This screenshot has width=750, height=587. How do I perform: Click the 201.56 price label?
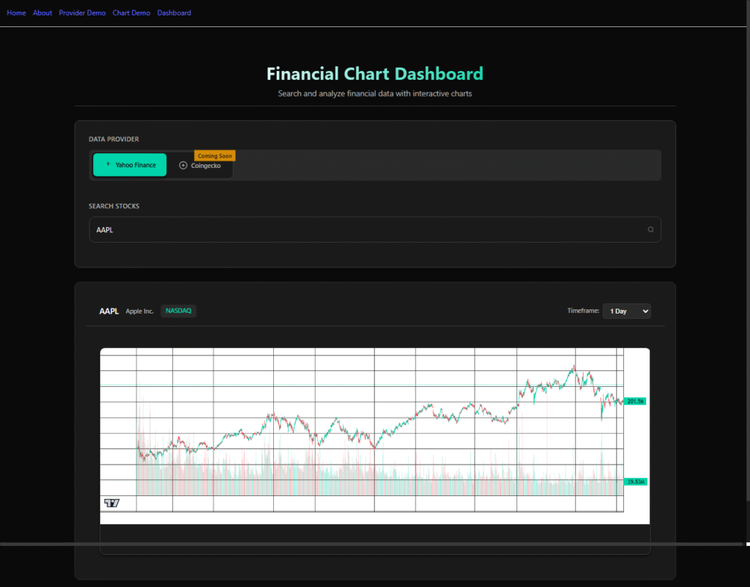635,402
